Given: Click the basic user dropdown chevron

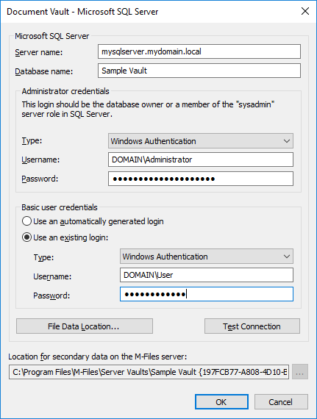Looking at the screenshot, I should pyautogui.click(x=287, y=257).
